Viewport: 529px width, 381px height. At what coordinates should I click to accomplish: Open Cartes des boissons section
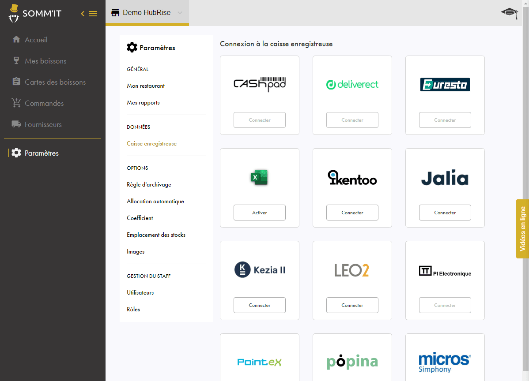tap(55, 82)
